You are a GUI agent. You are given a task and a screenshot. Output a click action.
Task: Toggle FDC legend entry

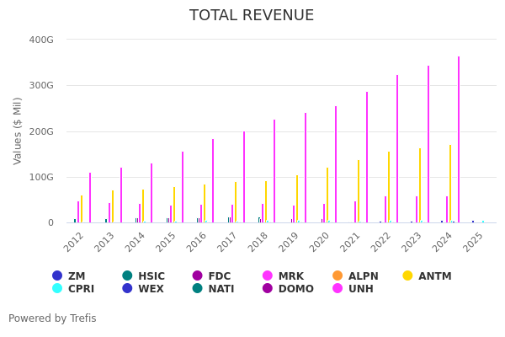click(197, 275)
